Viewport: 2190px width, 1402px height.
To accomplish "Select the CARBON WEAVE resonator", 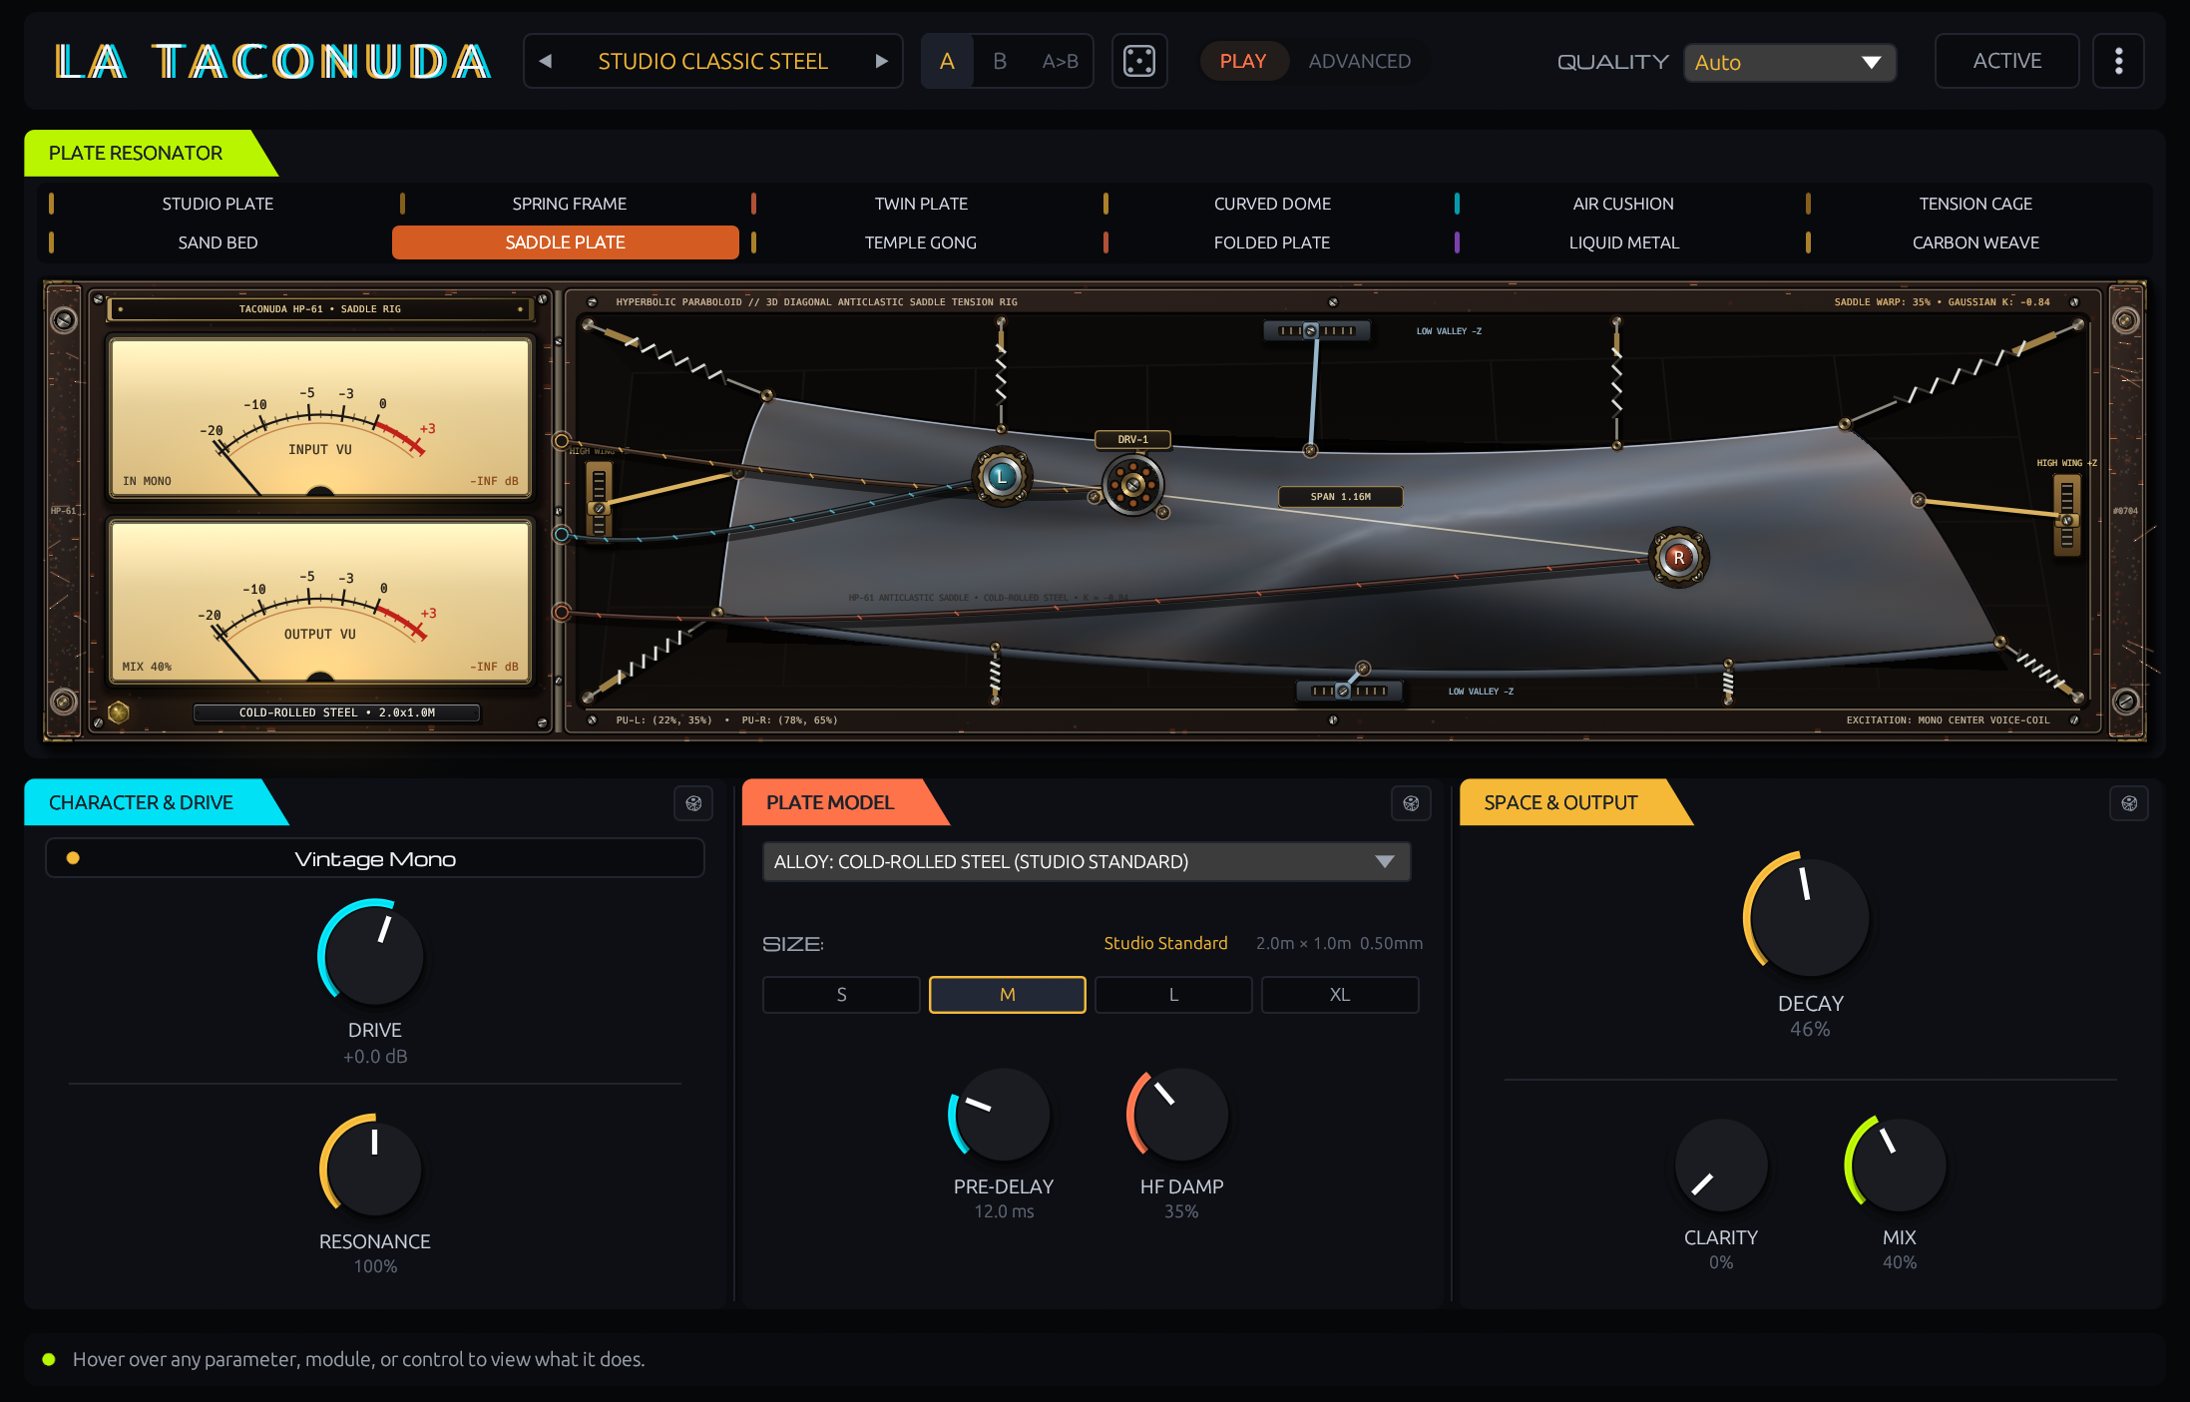I will click(1974, 242).
